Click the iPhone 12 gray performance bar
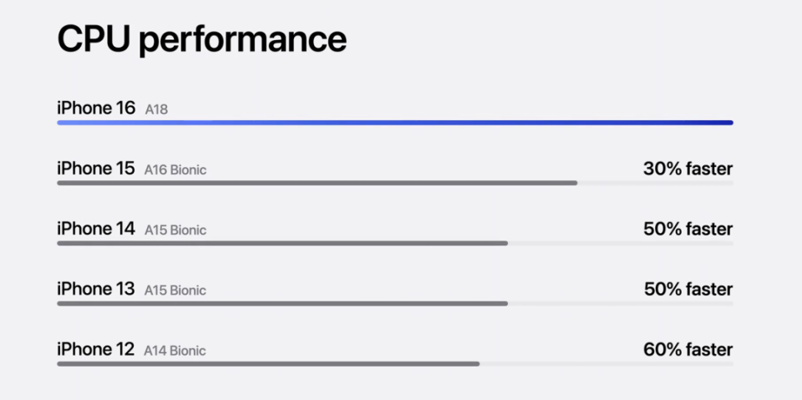This screenshot has height=400, width=802. 268,364
